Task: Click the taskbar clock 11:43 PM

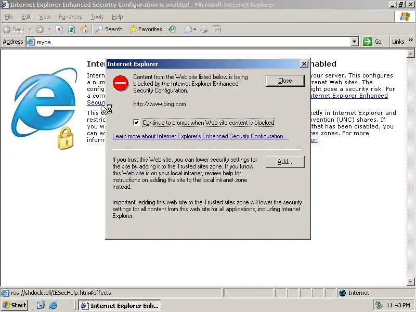Action: (398, 305)
